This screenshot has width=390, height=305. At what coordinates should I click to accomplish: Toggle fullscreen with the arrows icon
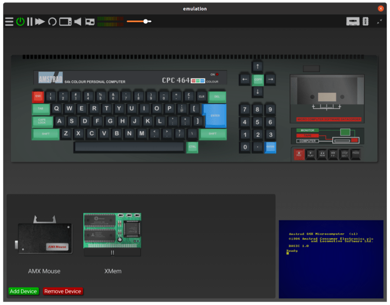380,21
